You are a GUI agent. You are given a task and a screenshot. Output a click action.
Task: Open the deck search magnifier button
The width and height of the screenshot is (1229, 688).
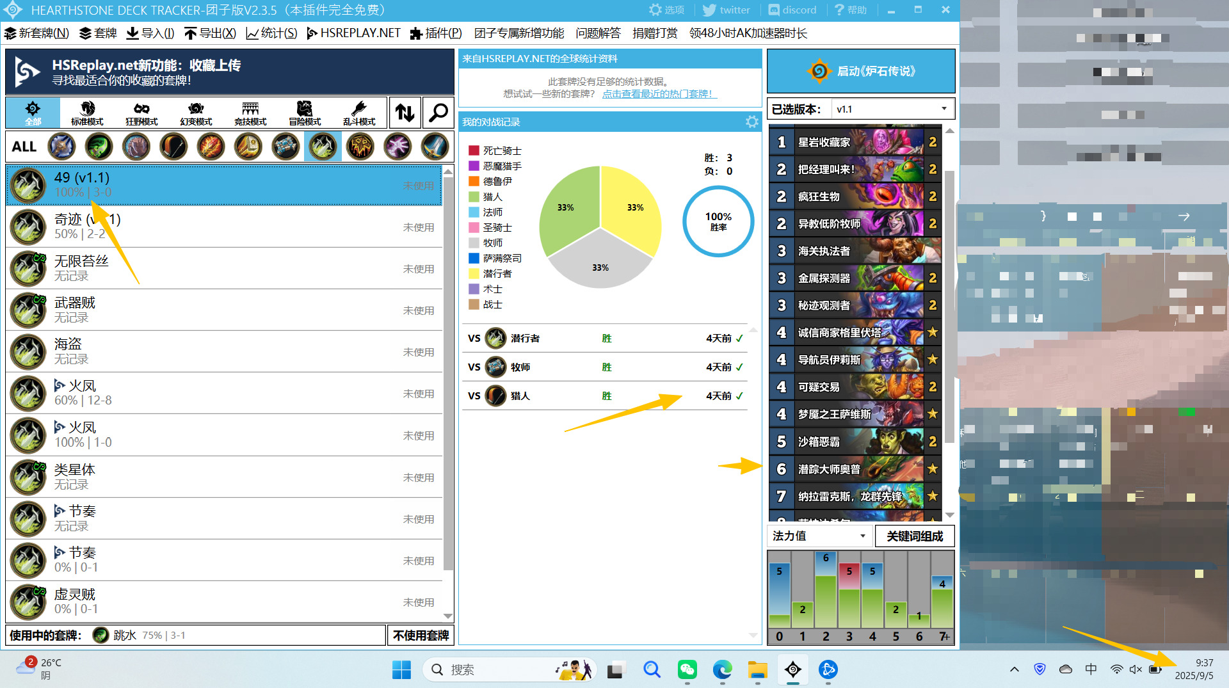(438, 113)
